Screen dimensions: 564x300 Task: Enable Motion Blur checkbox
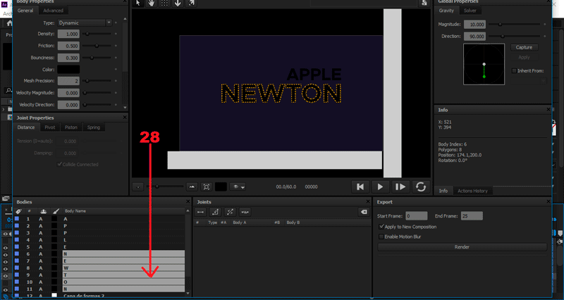381,237
